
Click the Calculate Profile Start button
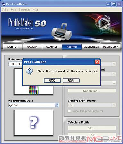tap(92, 128)
